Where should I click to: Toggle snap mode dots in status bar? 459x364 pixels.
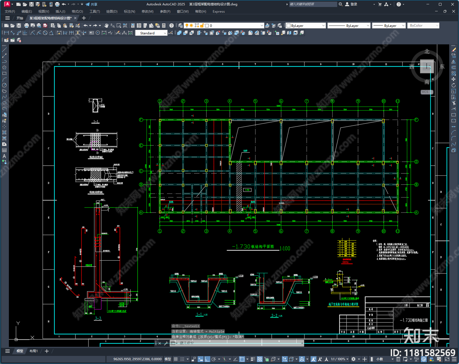(x=182, y=359)
